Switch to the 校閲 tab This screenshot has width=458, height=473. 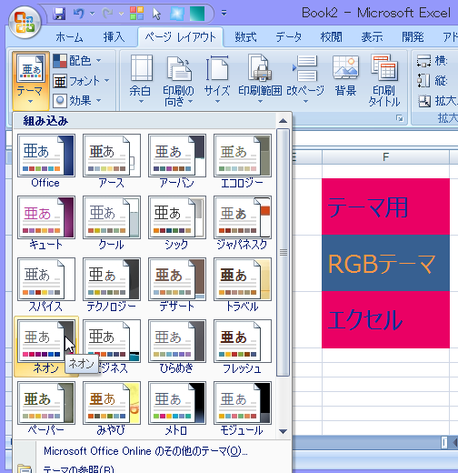pyautogui.click(x=331, y=37)
